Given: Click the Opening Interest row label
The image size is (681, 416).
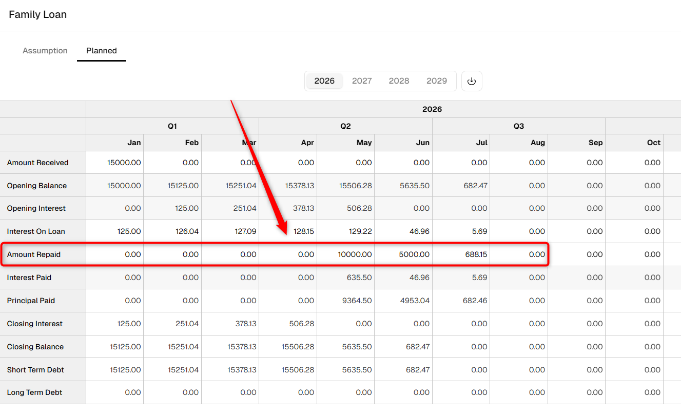Looking at the screenshot, I should tap(36, 208).
